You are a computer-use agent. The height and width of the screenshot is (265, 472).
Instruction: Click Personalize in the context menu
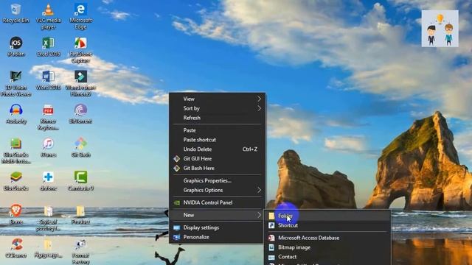click(x=217, y=237)
